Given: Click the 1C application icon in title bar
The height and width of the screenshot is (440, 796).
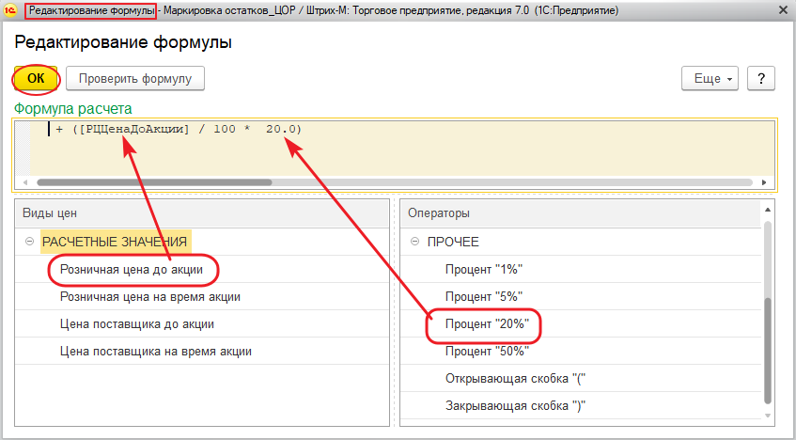Looking at the screenshot, I should 11,9.
